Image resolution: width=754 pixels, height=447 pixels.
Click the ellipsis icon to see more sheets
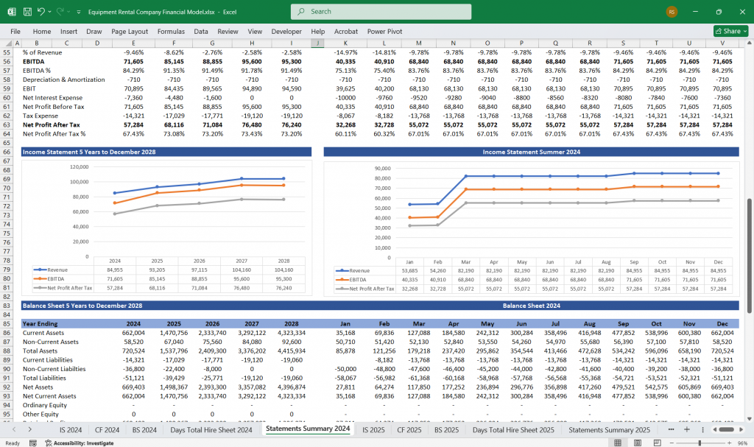point(672,429)
